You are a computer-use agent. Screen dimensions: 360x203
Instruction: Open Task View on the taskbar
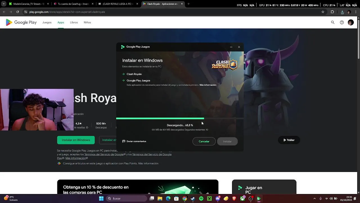152,198
